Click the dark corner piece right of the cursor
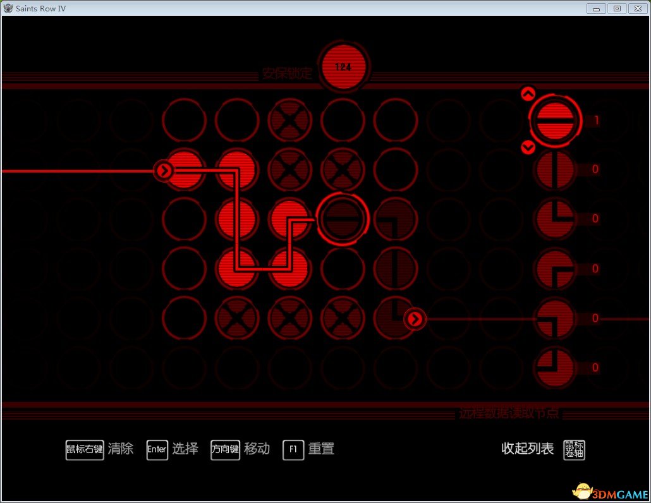Screen dimensions: 651x503 point(395,219)
